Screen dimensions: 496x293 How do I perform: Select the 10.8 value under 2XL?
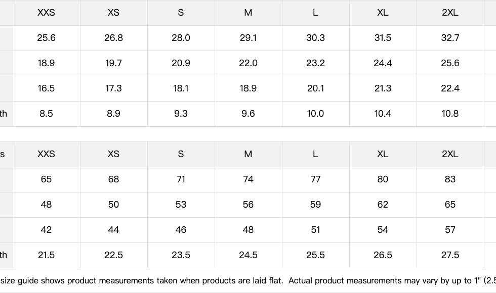[x=450, y=114]
